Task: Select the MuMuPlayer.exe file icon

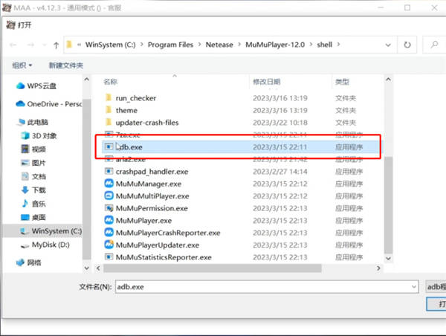Action: point(109,220)
